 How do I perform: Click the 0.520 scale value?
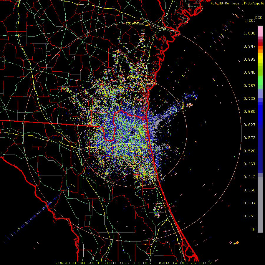point(249,151)
